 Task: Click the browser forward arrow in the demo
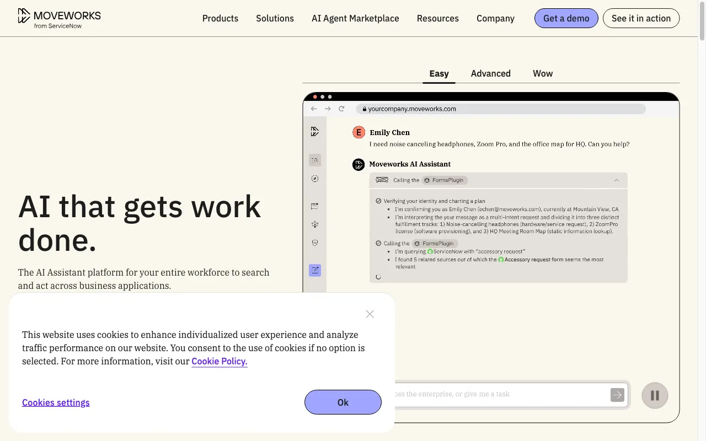pos(328,109)
